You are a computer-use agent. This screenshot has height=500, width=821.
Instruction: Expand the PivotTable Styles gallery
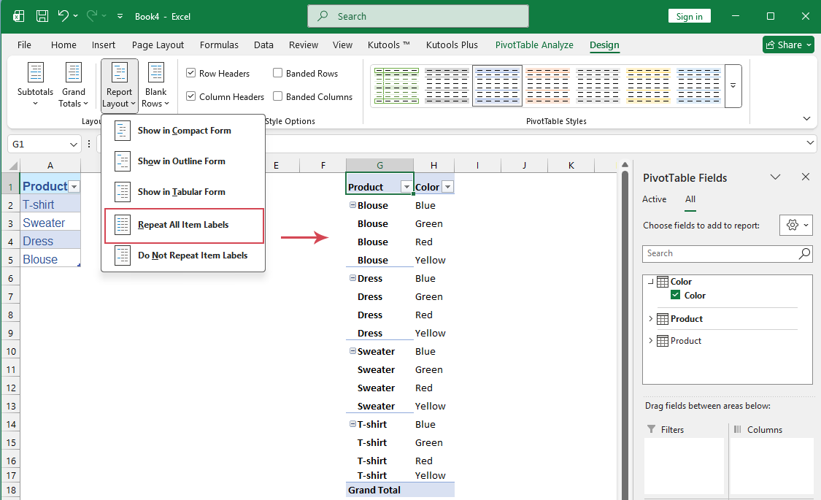(732, 85)
